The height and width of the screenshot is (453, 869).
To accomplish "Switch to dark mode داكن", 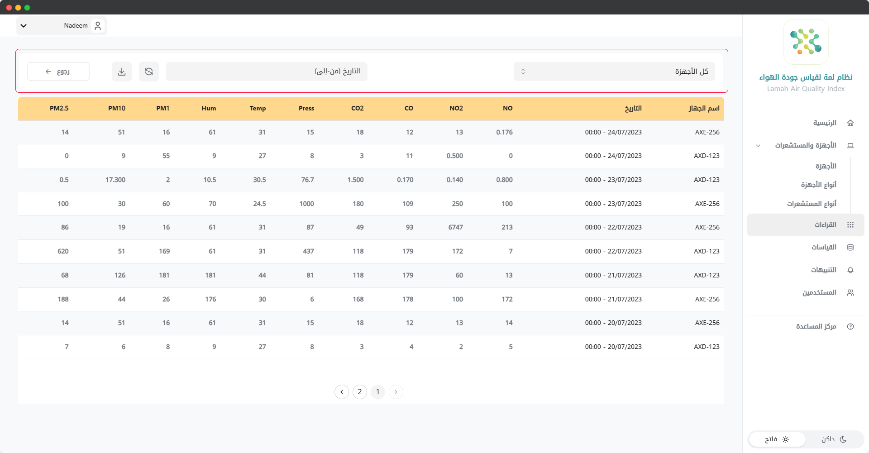I will click(834, 439).
